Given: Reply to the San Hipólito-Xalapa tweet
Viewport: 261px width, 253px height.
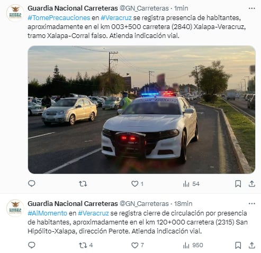Looking at the screenshot, I should [32, 245].
